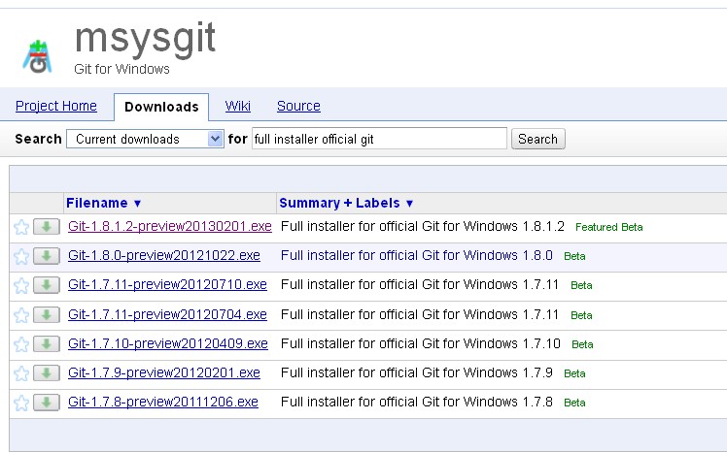Click the msysgit project logo

click(38, 57)
